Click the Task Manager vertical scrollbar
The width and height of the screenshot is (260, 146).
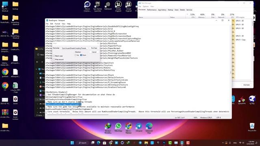252,24
